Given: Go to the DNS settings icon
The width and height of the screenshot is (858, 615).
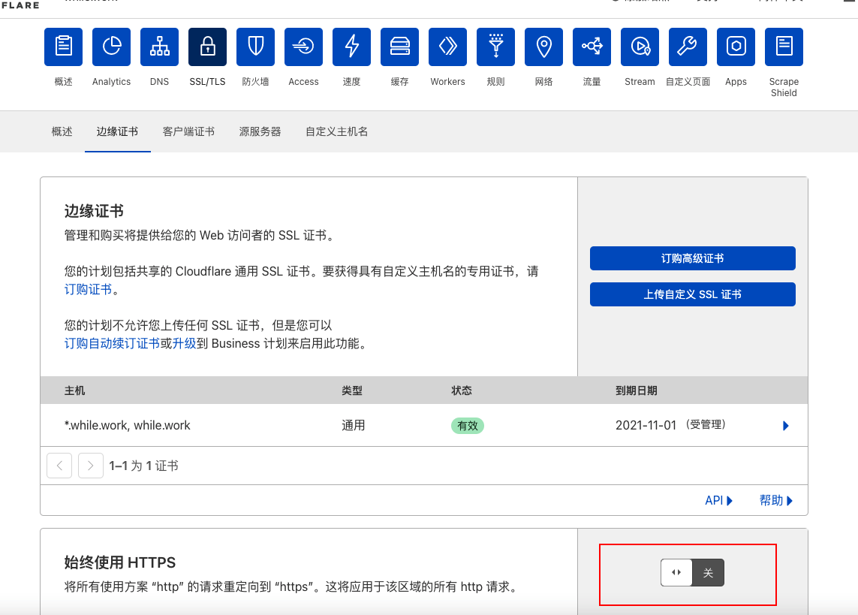Looking at the screenshot, I should point(159,47).
